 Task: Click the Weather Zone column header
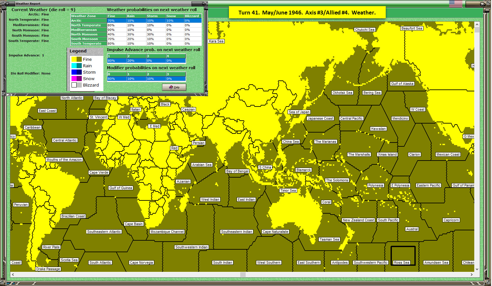tap(89, 16)
